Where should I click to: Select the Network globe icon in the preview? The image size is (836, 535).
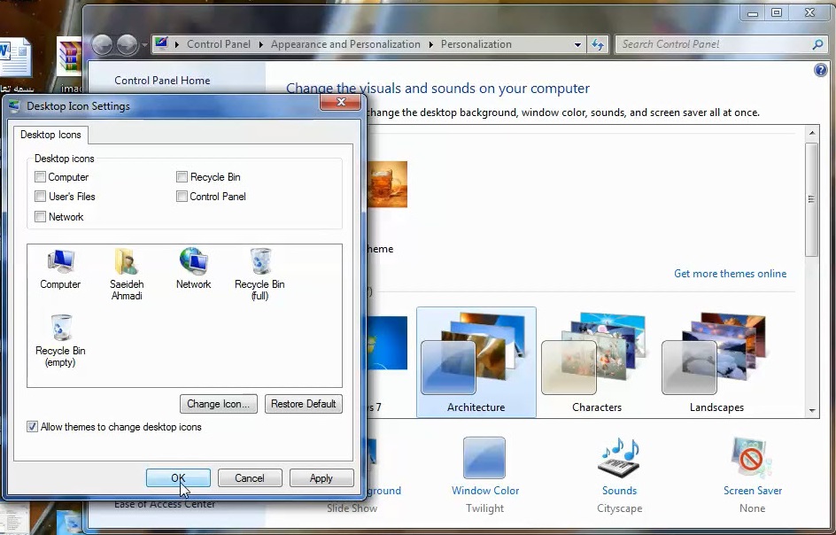pos(193,261)
